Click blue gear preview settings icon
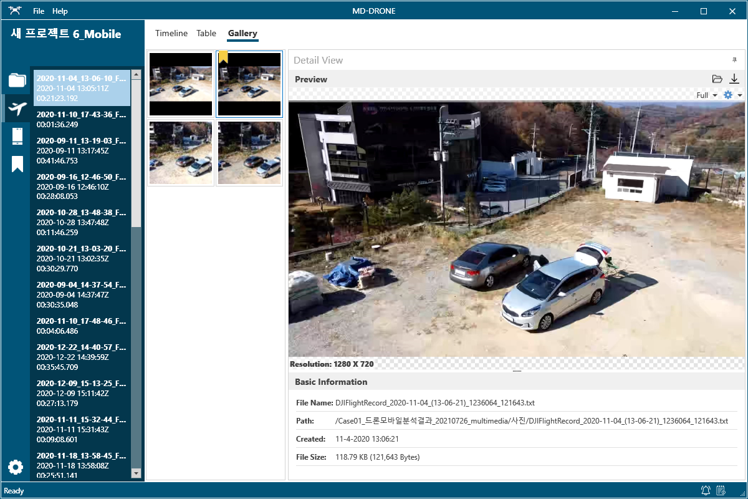Viewport: 748px width, 499px height. (727, 95)
